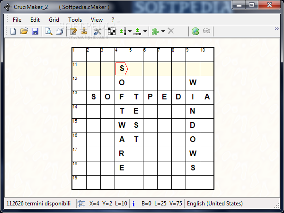The width and height of the screenshot is (284, 213).
Task: Open the Grid menu
Action: click(x=54, y=20)
